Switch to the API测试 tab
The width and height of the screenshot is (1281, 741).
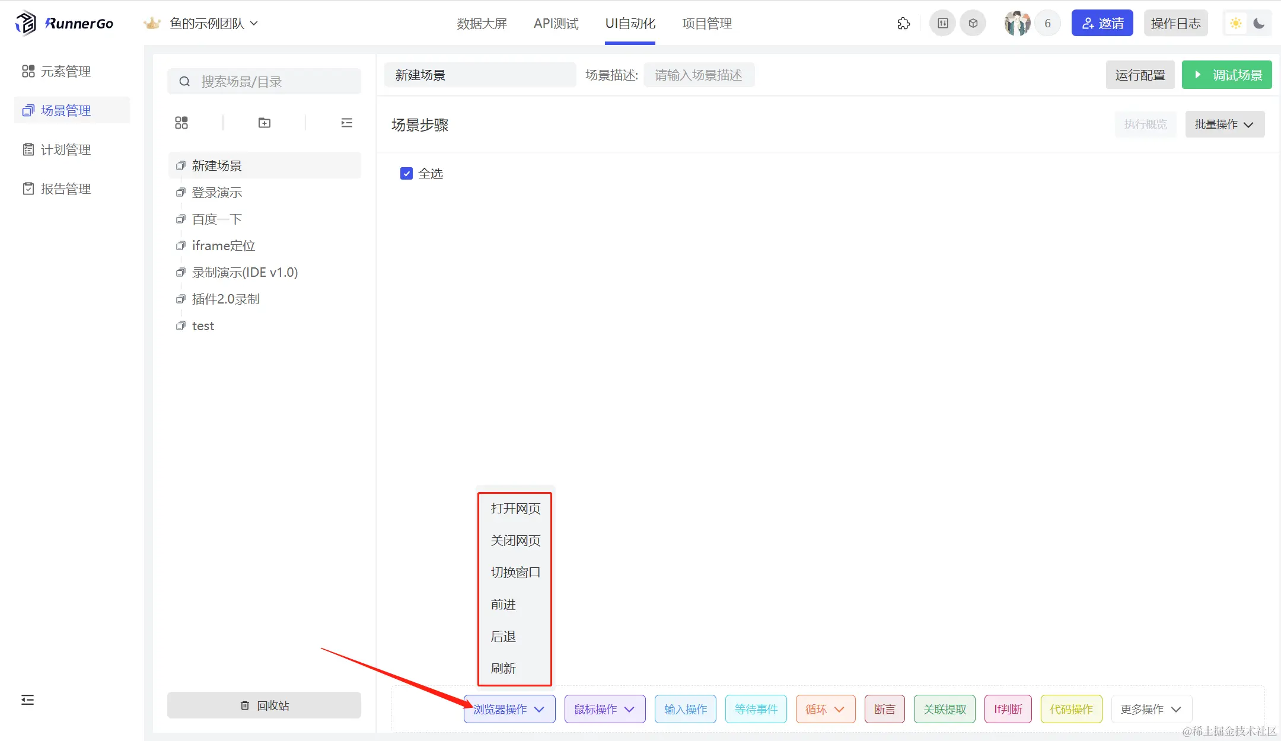(556, 24)
